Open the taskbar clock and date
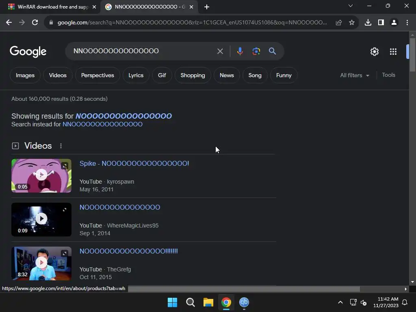 coord(386,302)
